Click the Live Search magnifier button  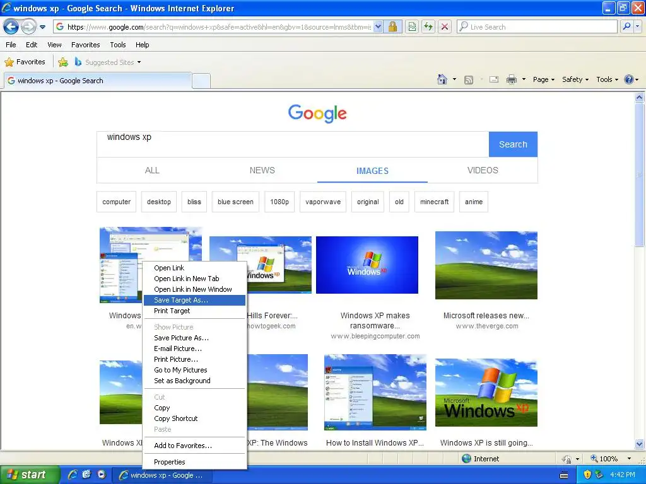(x=626, y=26)
